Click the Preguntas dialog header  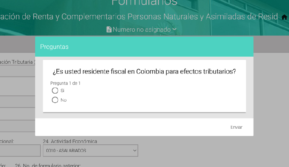(x=144, y=47)
